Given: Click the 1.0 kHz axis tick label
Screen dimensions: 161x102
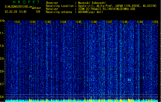Looking at the screenshot, I should click(x=2, y=46).
